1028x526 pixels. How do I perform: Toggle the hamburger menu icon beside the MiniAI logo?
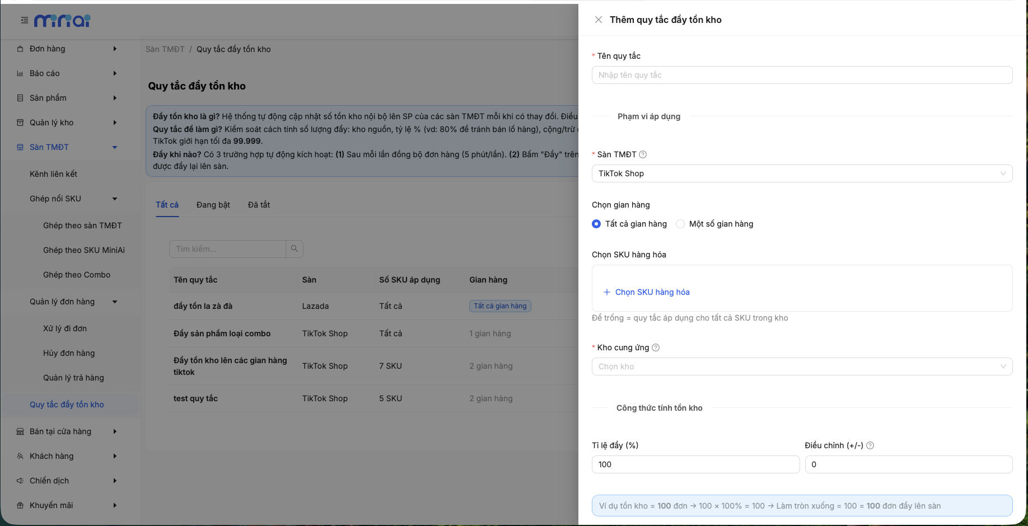24,21
